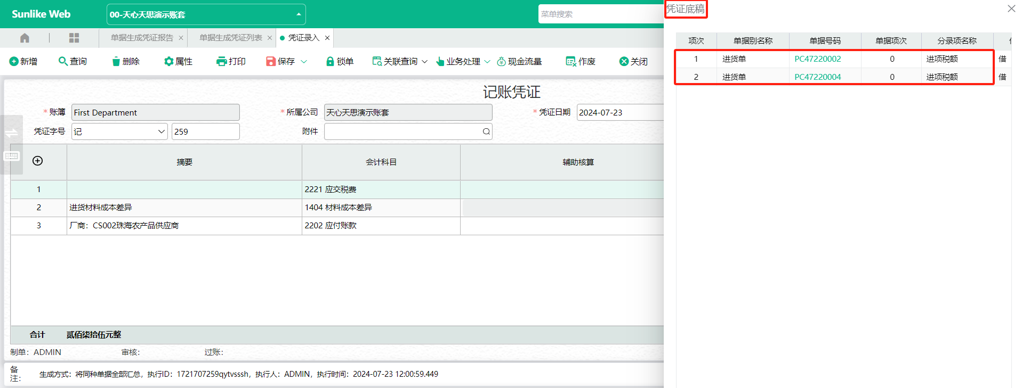The width and height of the screenshot is (1022, 388).
Task: Click the keyboard sidebar icon
Action: (x=11, y=156)
